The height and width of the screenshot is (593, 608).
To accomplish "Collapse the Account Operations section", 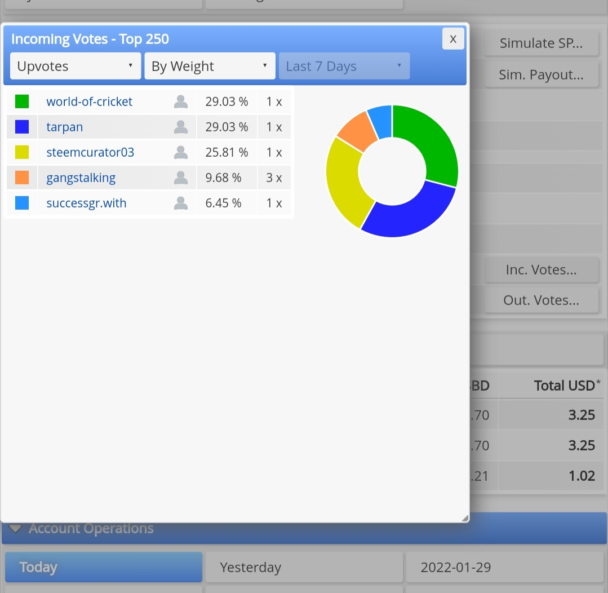I will click(15, 529).
